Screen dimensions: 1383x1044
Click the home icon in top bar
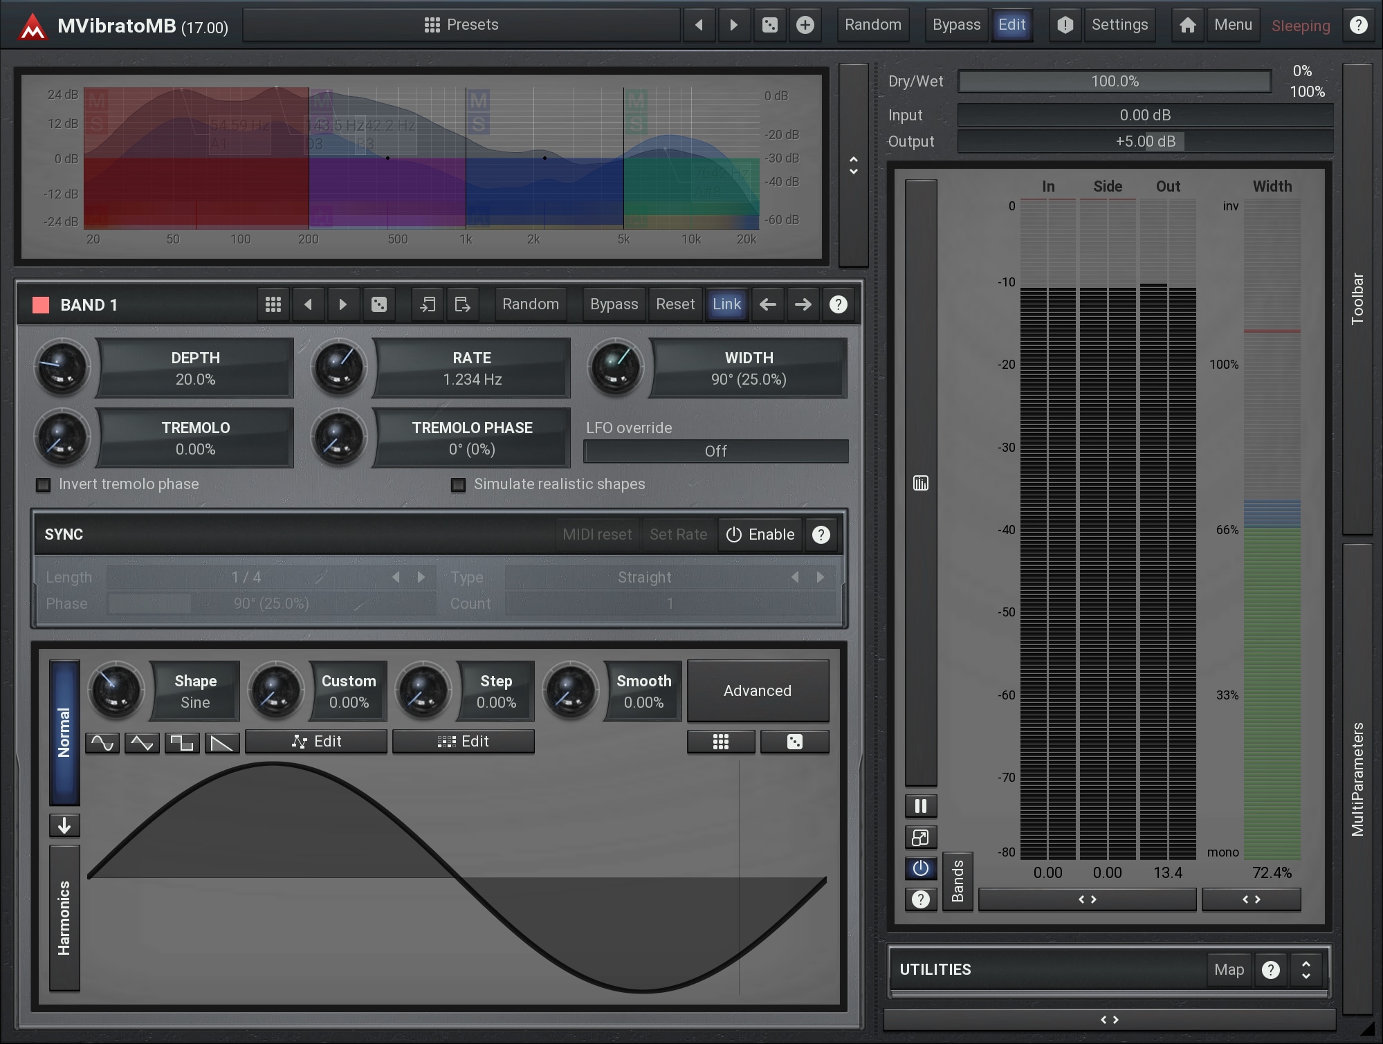coord(1187,26)
